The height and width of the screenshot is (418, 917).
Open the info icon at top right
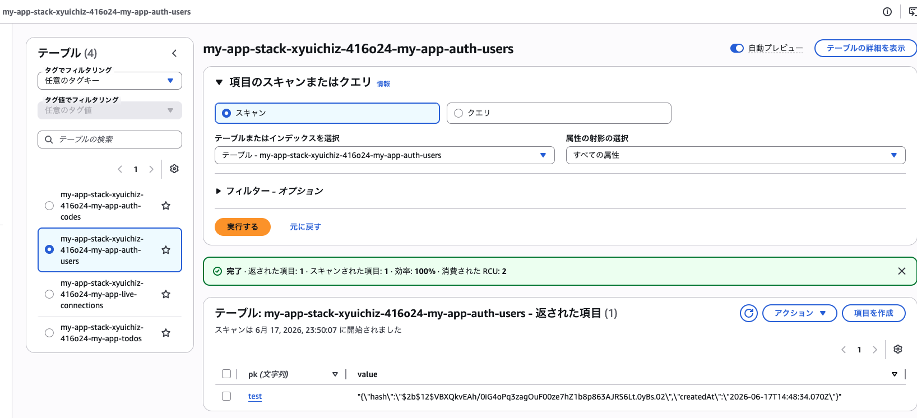[x=887, y=12]
